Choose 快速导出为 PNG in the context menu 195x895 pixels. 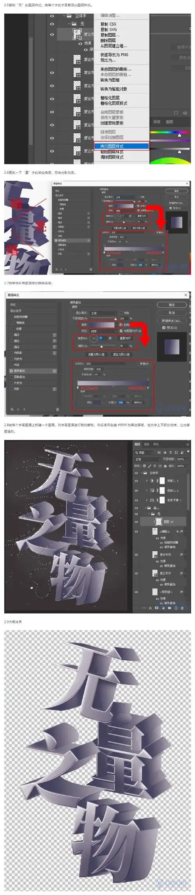coord(114,55)
